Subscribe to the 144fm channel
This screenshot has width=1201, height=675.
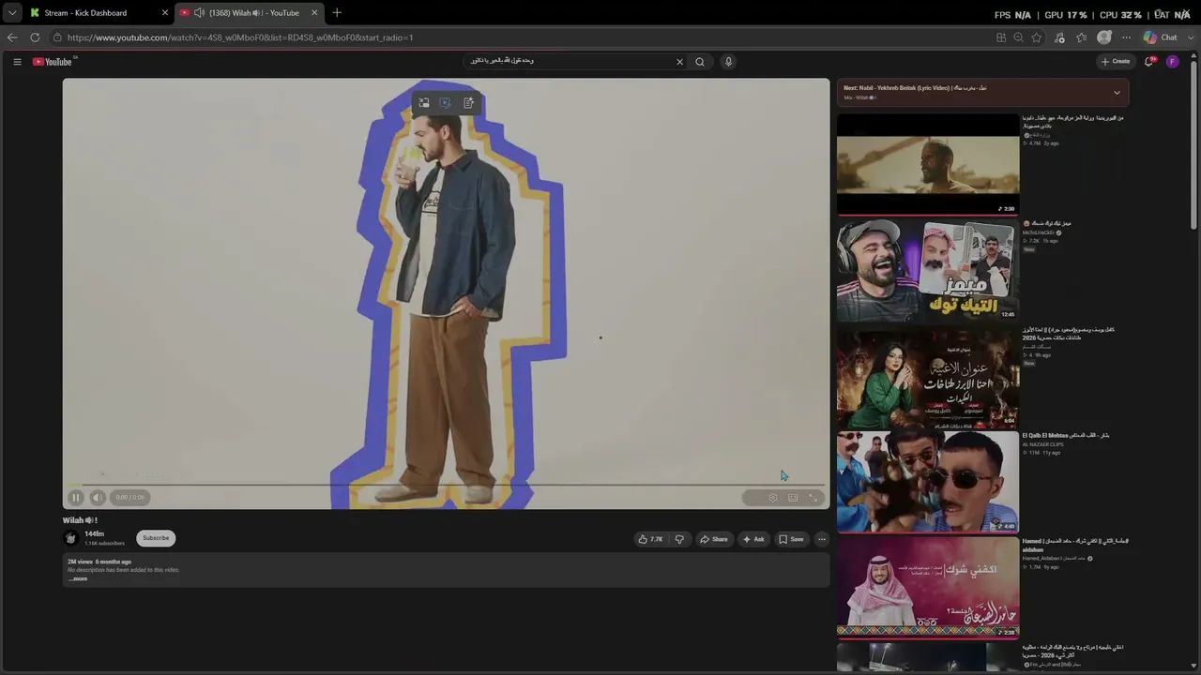pyautogui.click(x=156, y=538)
